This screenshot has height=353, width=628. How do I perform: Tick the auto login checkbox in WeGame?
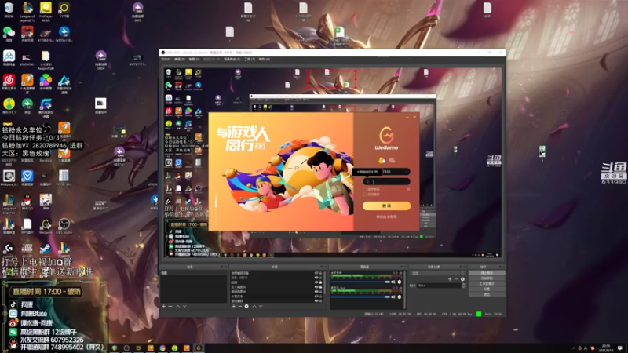[365, 194]
